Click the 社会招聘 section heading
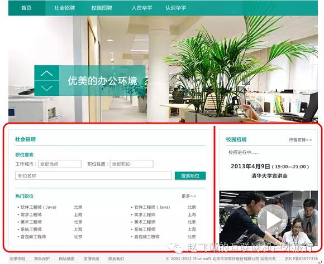 point(25,139)
